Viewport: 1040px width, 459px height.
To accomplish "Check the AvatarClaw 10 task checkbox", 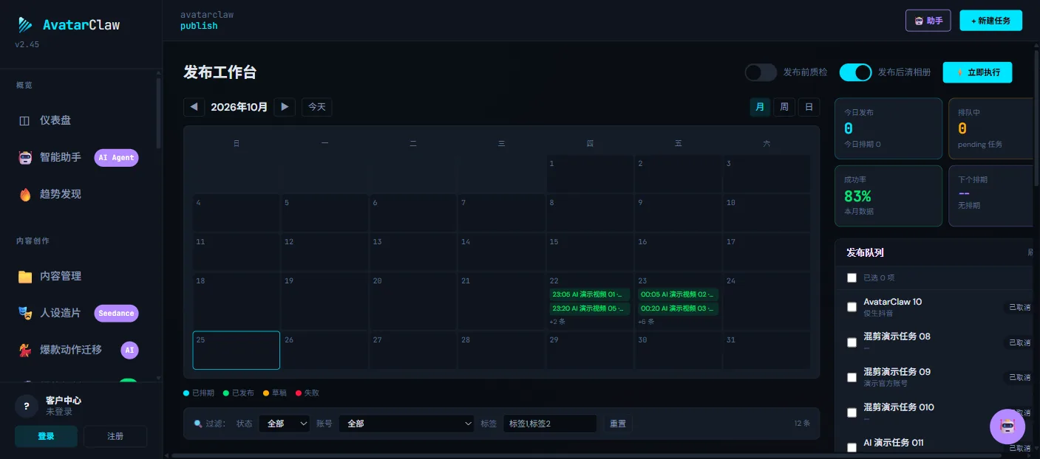I will [852, 307].
